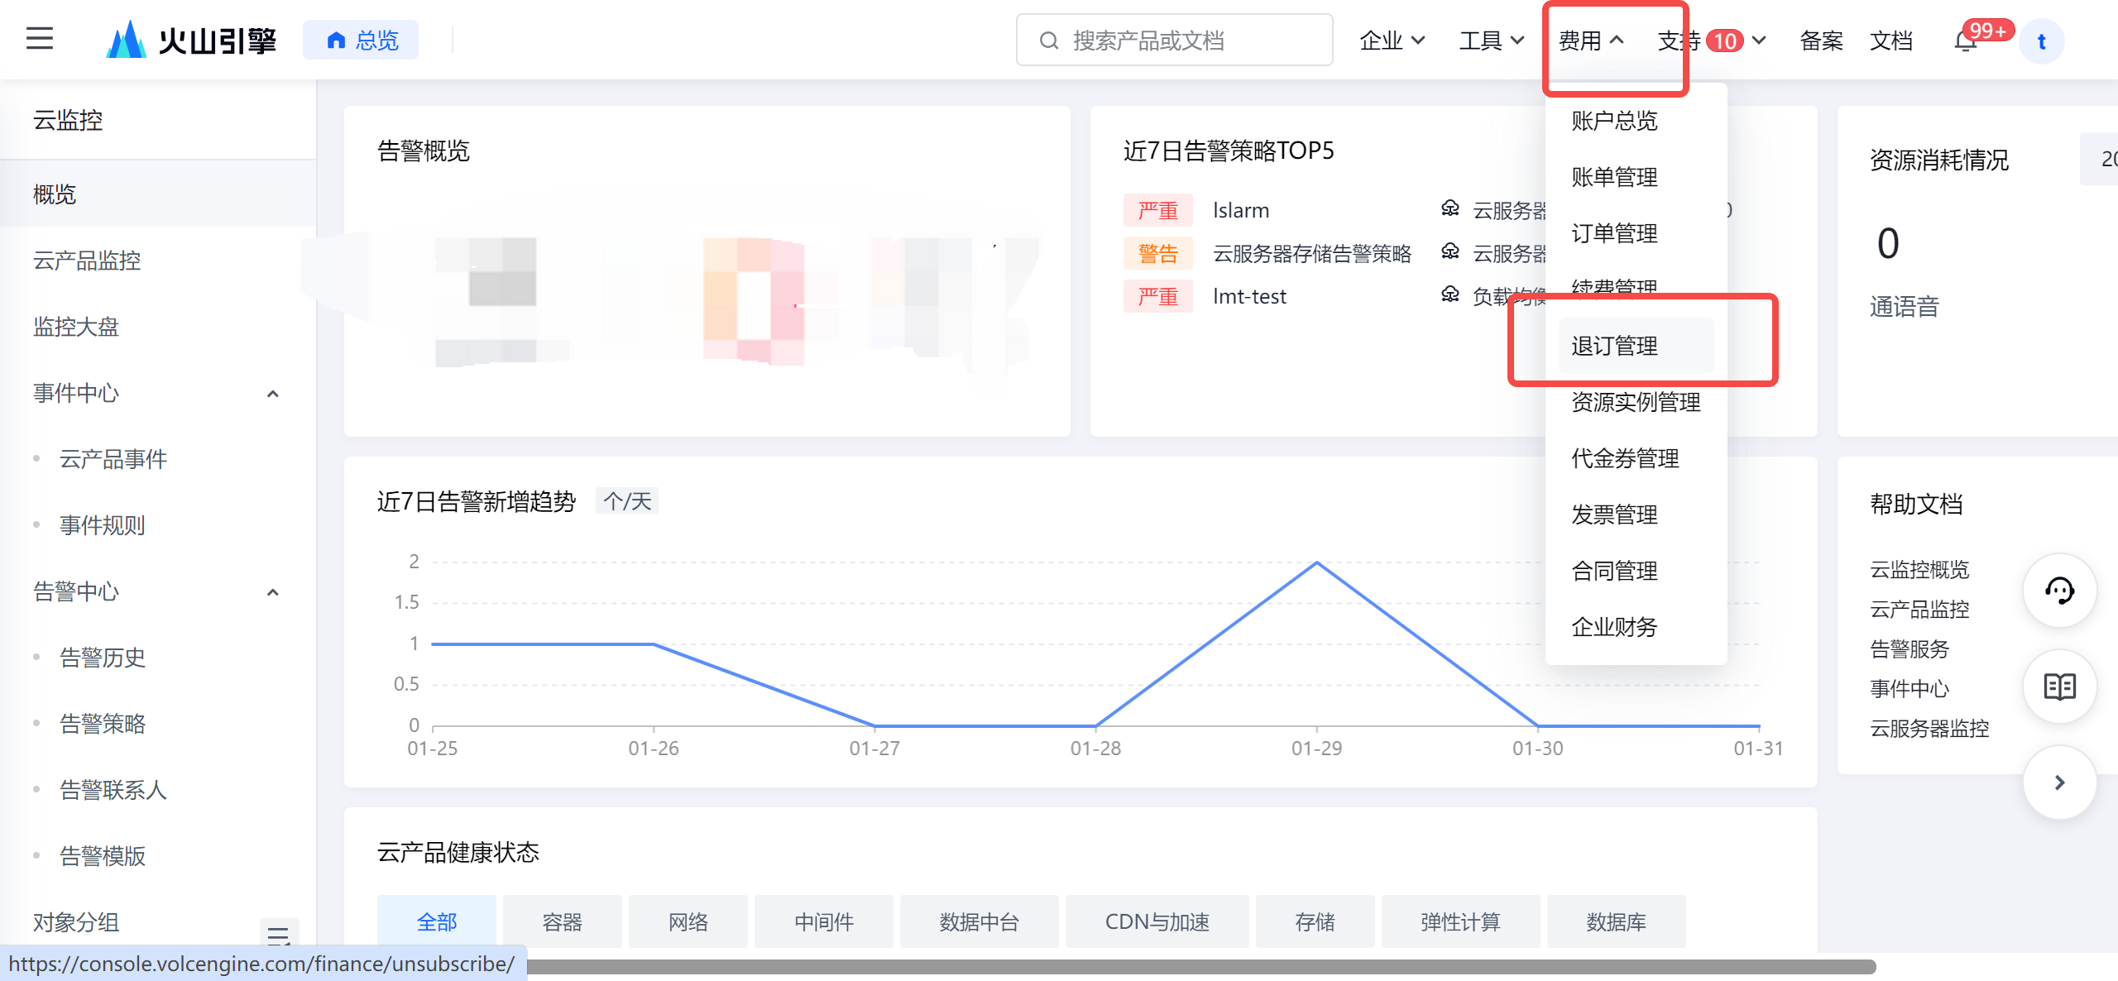Collapse the 事件中心 sidebar section

click(272, 394)
